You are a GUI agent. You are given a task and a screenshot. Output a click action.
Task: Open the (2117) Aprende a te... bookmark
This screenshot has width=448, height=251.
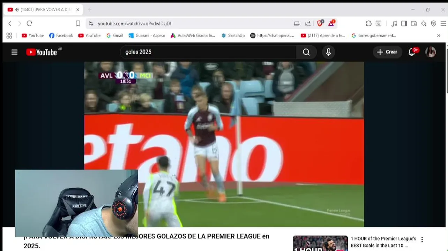point(323,35)
